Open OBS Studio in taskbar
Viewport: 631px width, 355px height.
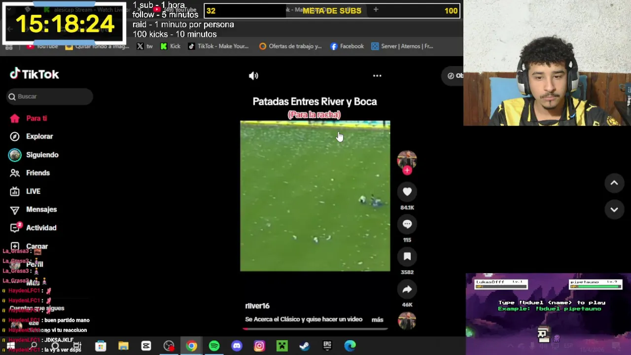click(x=169, y=346)
